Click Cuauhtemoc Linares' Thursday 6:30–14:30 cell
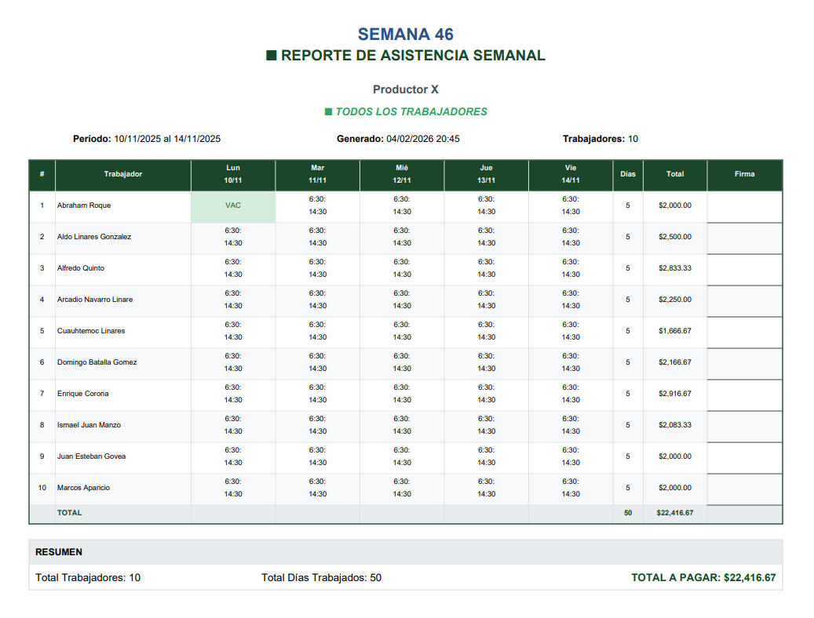The height and width of the screenshot is (618, 814). pos(487,331)
